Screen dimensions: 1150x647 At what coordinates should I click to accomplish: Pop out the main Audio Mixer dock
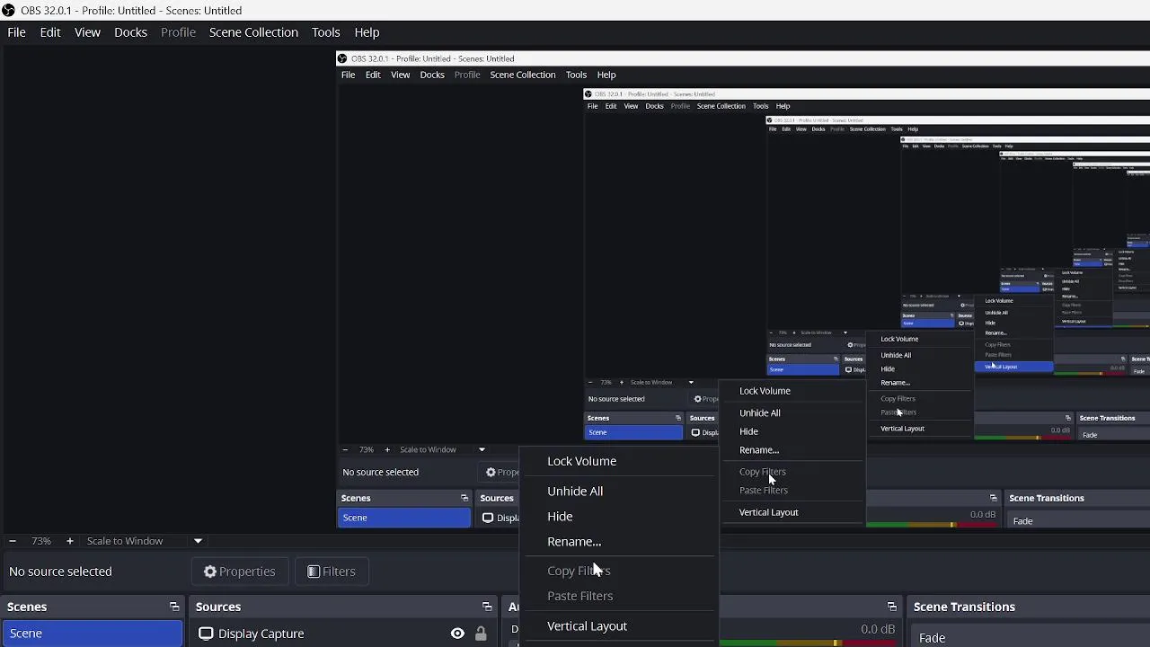(891, 607)
